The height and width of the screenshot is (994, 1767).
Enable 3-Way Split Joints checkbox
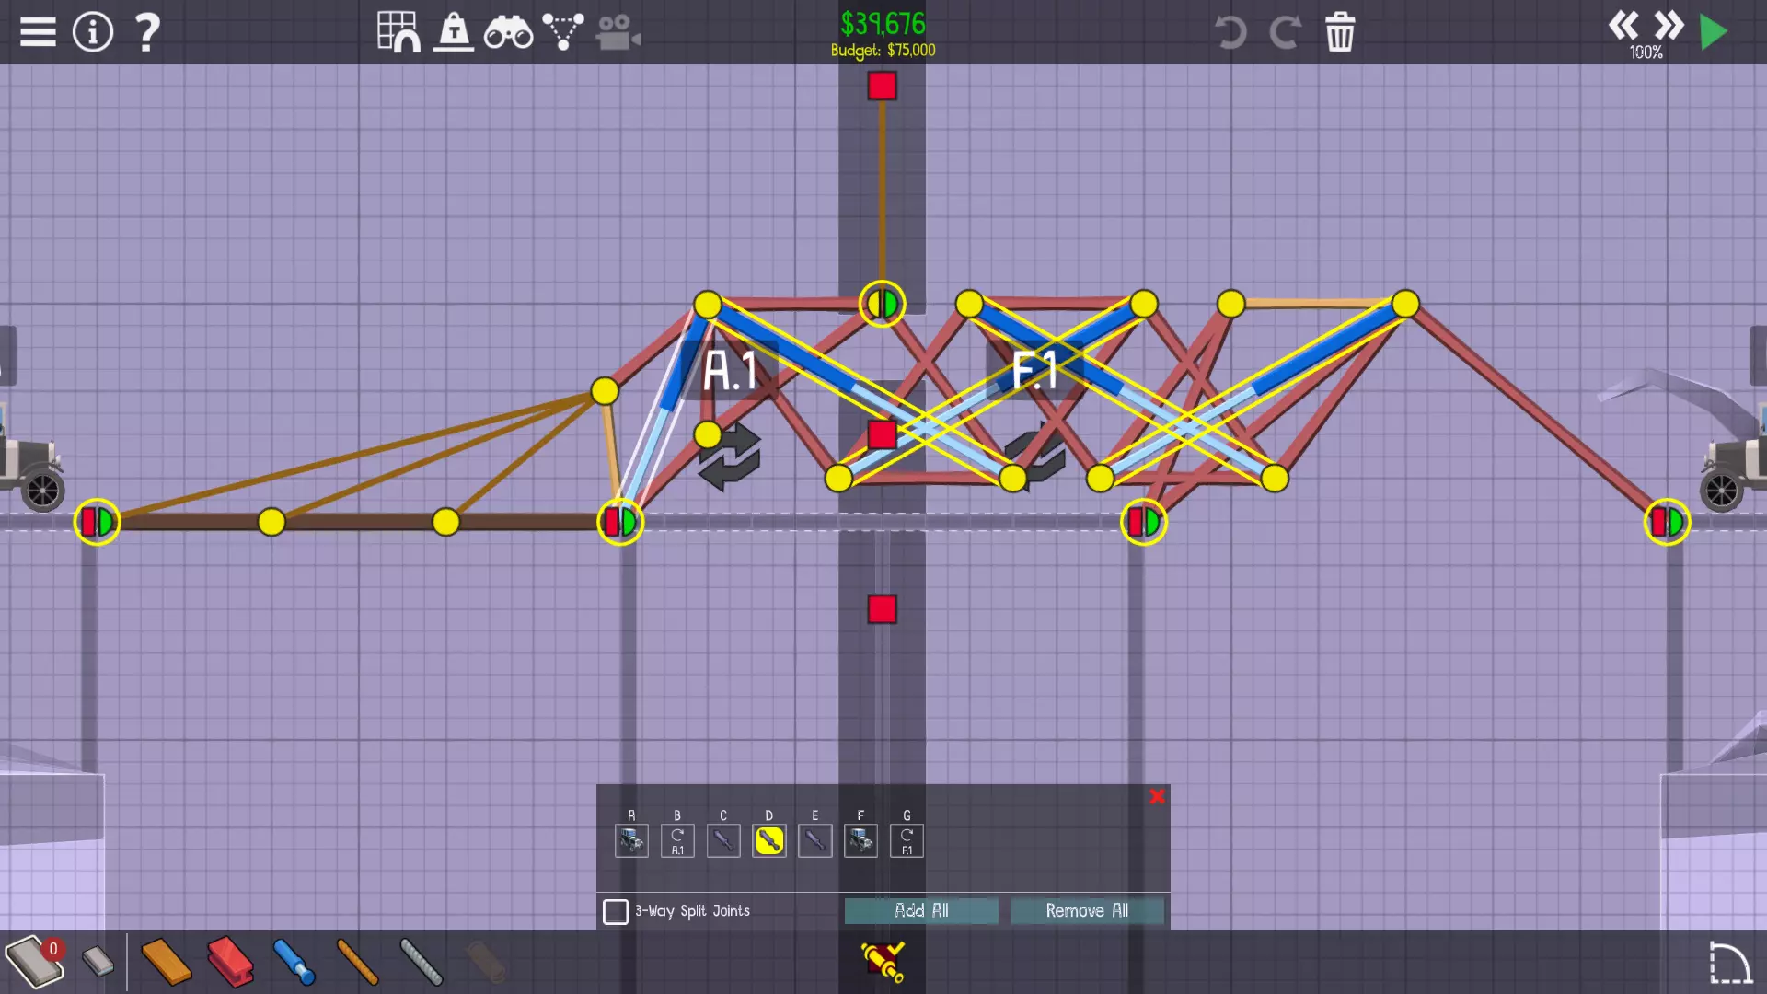click(x=616, y=911)
